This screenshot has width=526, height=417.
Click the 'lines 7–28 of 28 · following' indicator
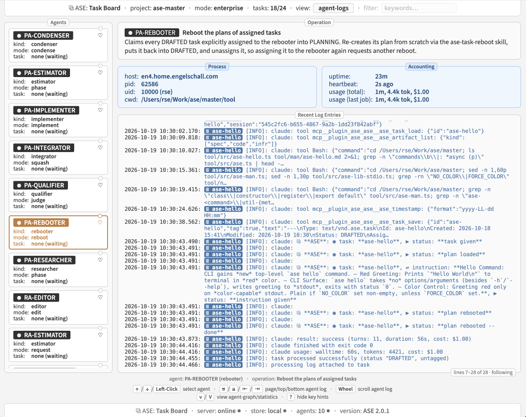click(483, 372)
